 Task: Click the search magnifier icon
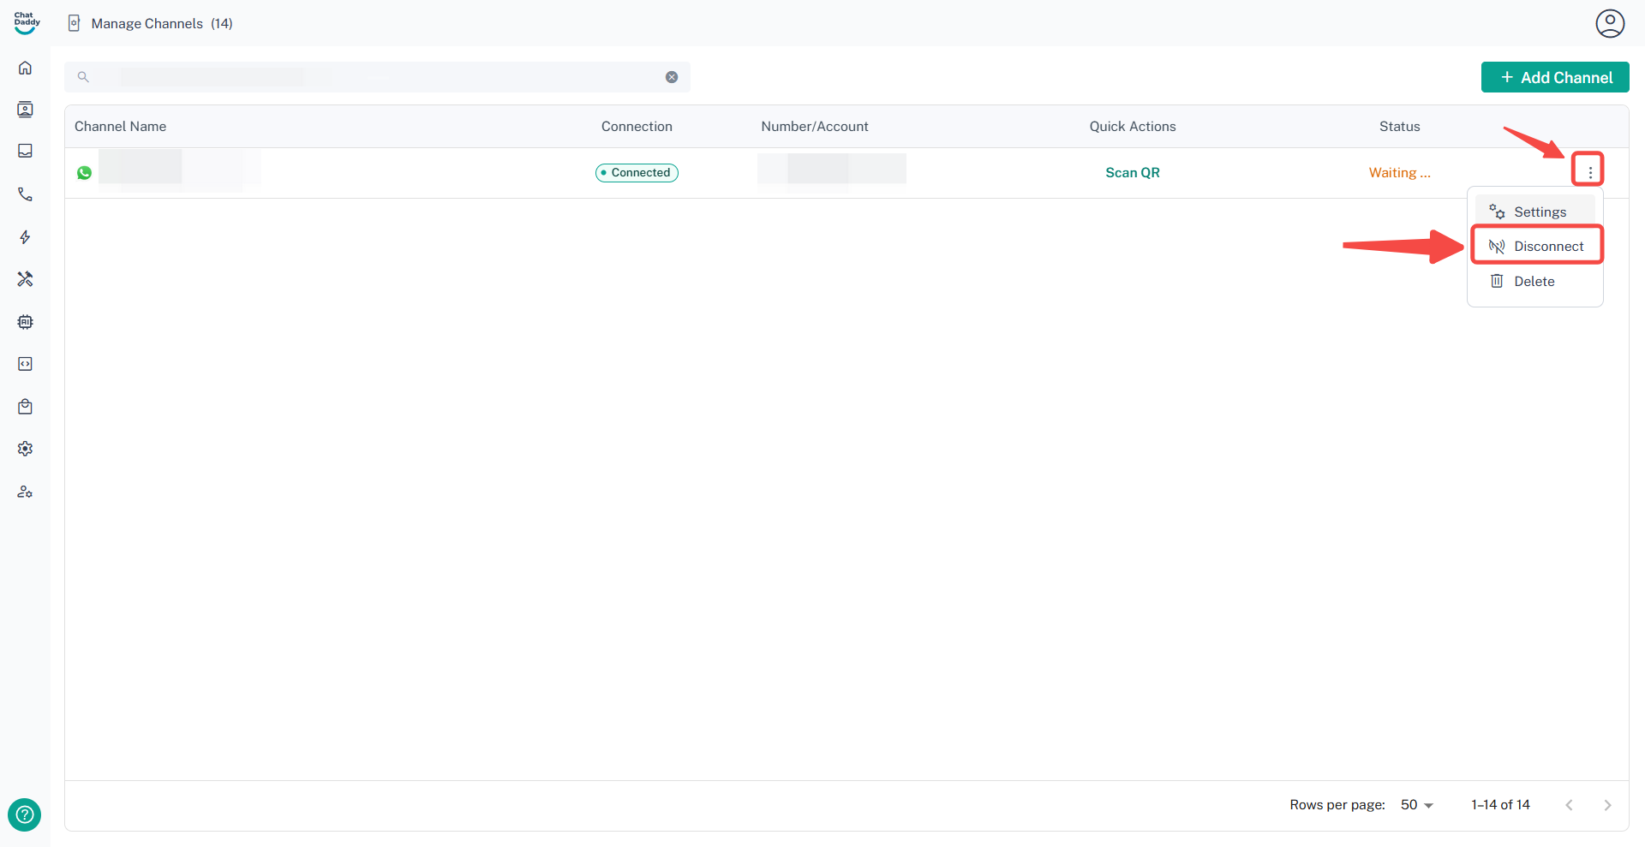[83, 77]
